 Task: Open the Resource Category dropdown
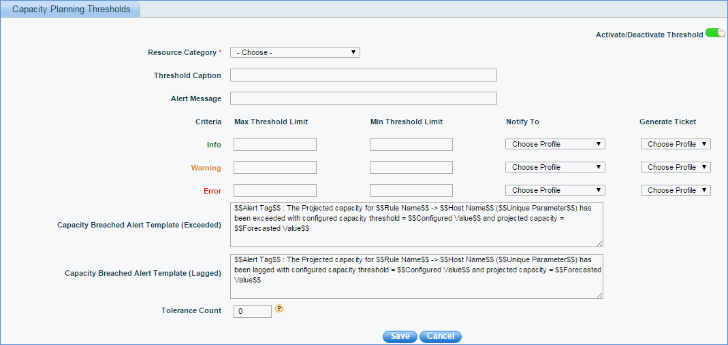pyautogui.click(x=295, y=52)
